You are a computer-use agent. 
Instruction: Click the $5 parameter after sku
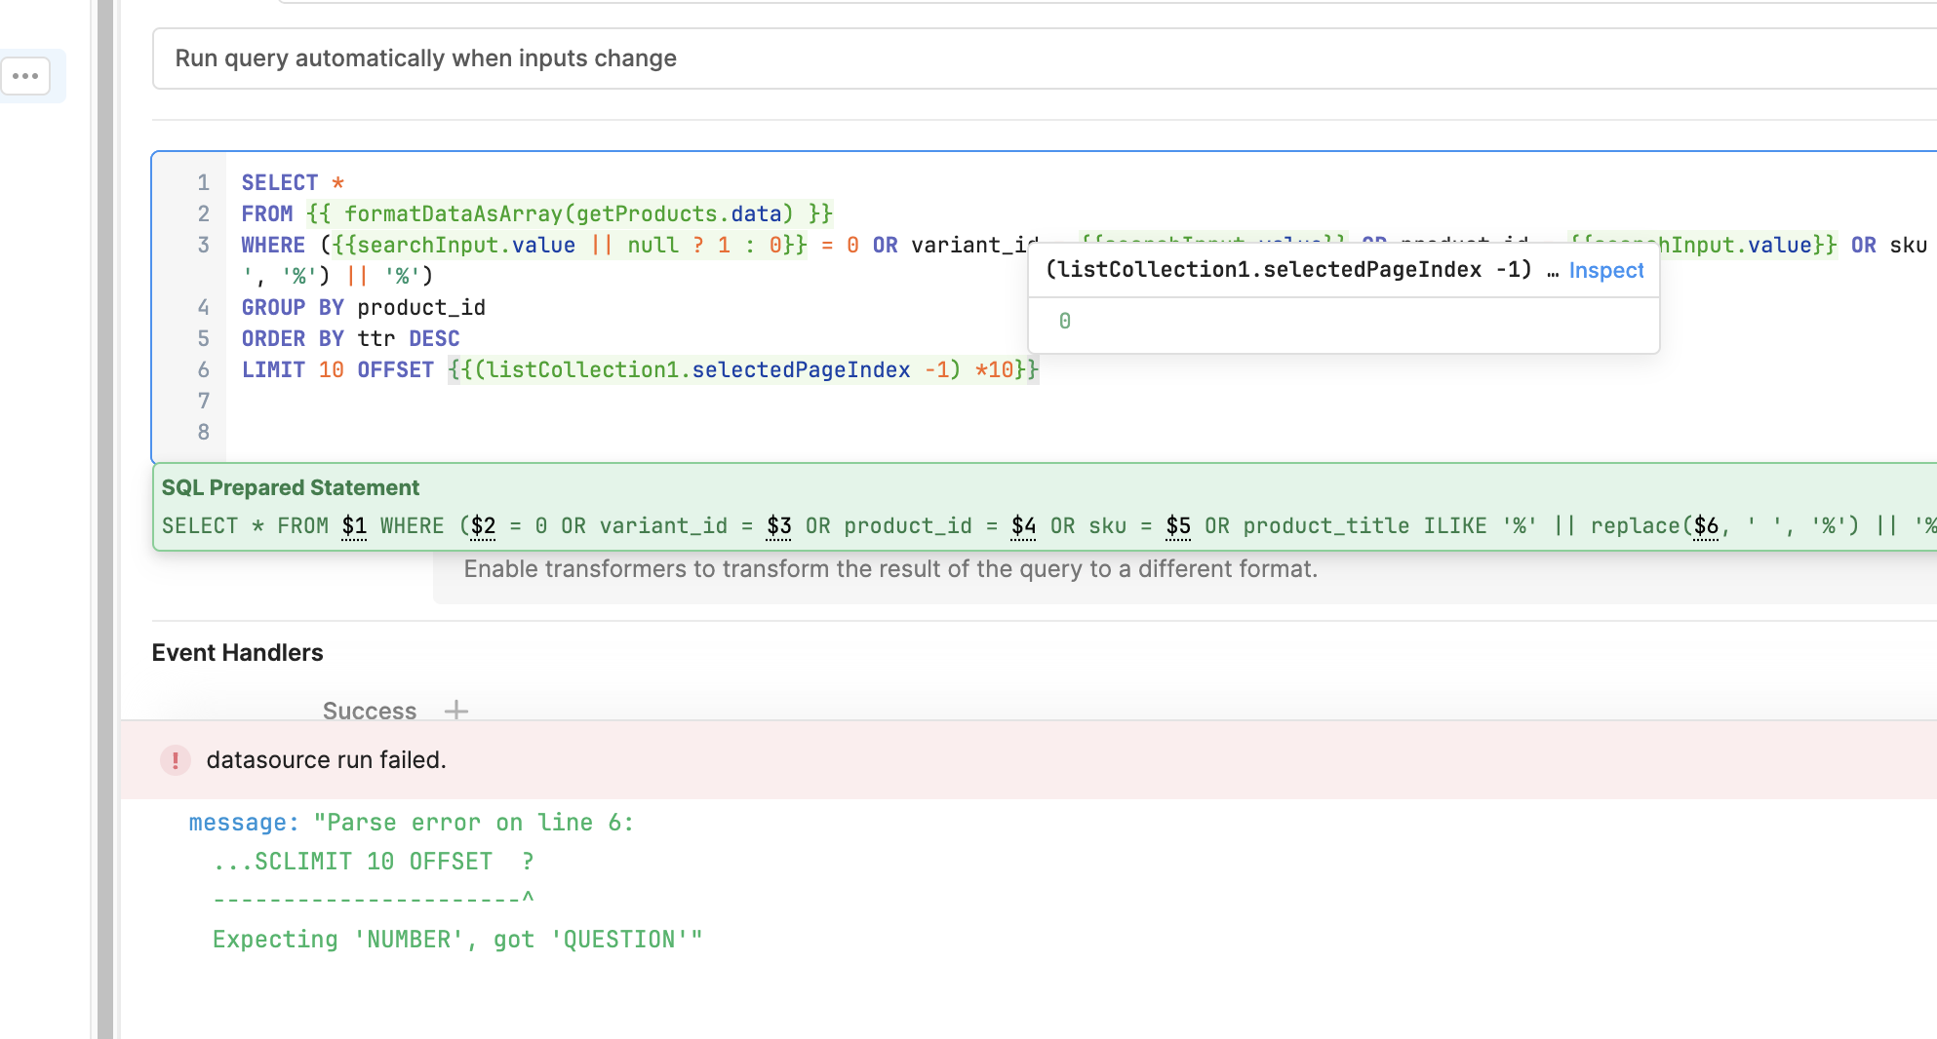1178,526
